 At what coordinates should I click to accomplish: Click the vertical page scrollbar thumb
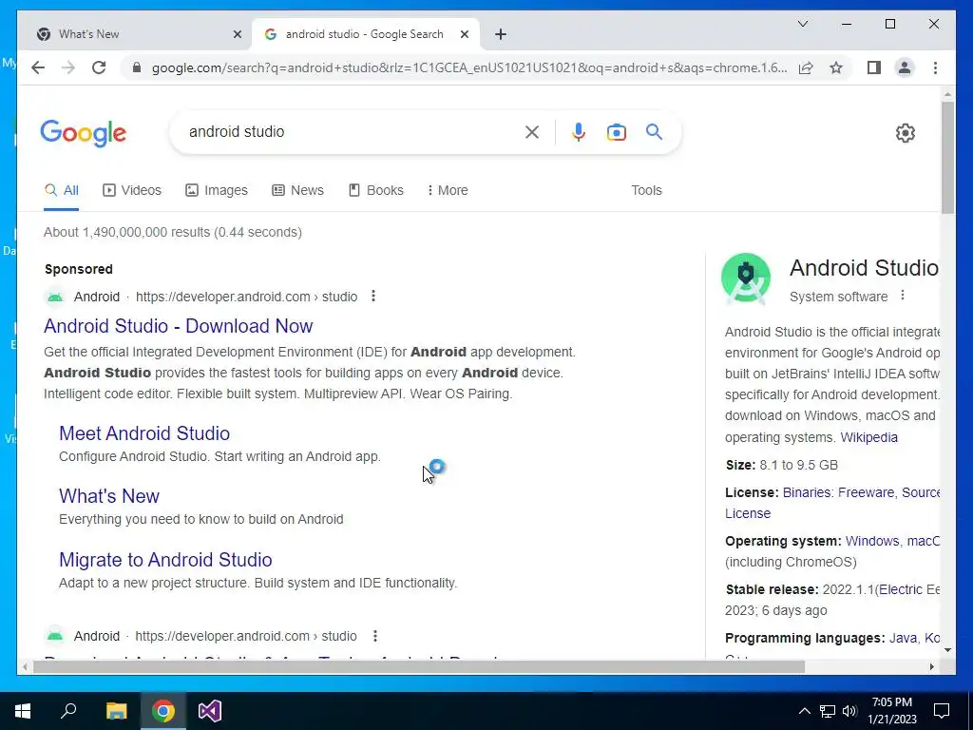coord(947,158)
